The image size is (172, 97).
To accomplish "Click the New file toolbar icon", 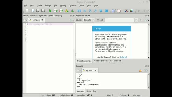I will click(27, 11).
